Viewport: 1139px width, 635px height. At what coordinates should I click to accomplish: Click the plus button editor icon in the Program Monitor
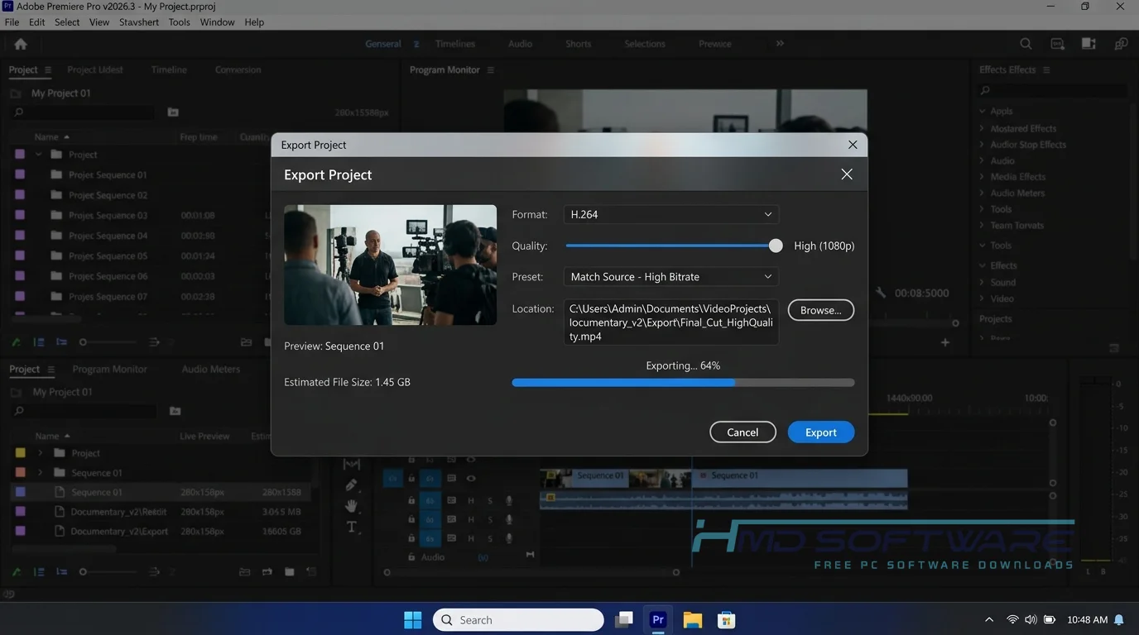point(945,342)
